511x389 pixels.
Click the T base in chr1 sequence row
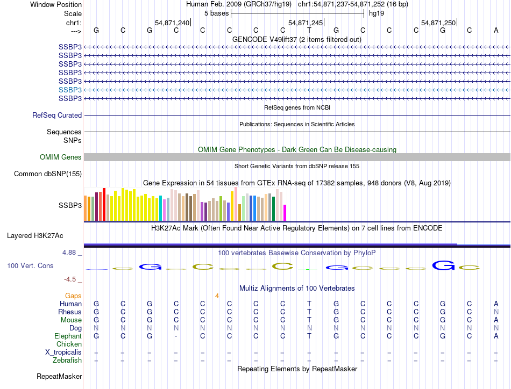(309, 30)
